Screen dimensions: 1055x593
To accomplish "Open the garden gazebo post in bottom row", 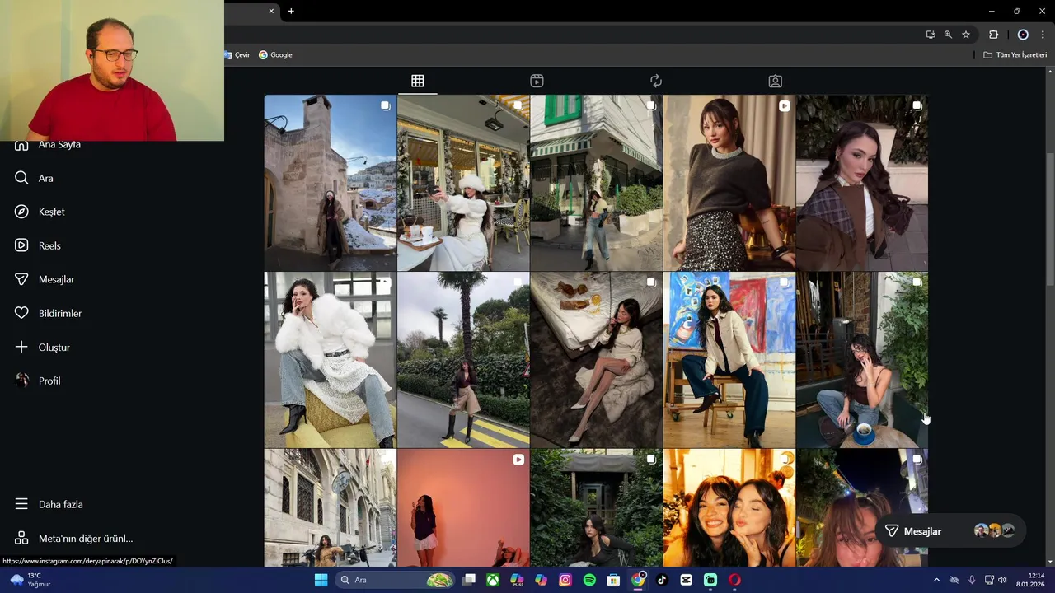I will 596,507.
